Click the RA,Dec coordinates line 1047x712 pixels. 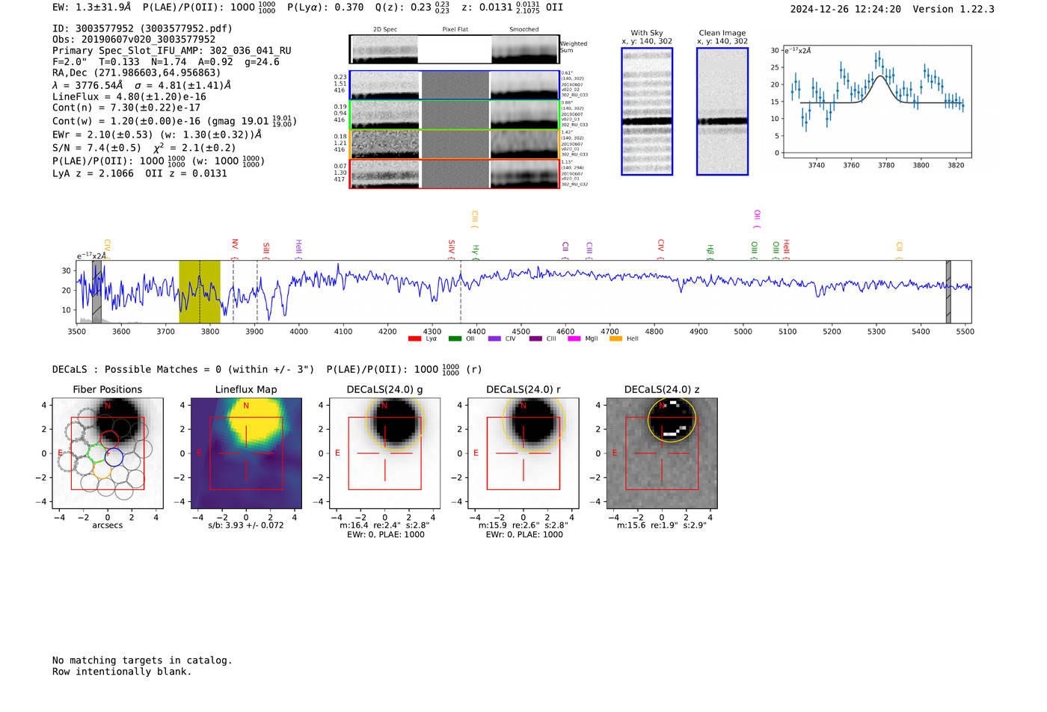(137, 72)
